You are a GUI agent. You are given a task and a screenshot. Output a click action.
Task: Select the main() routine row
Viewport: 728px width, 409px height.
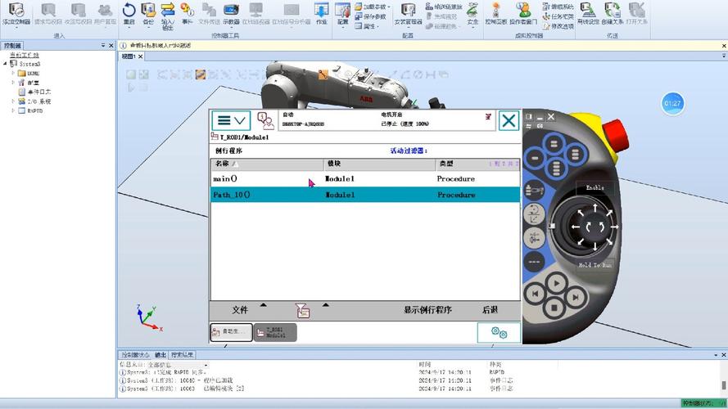[x=365, y=179]
